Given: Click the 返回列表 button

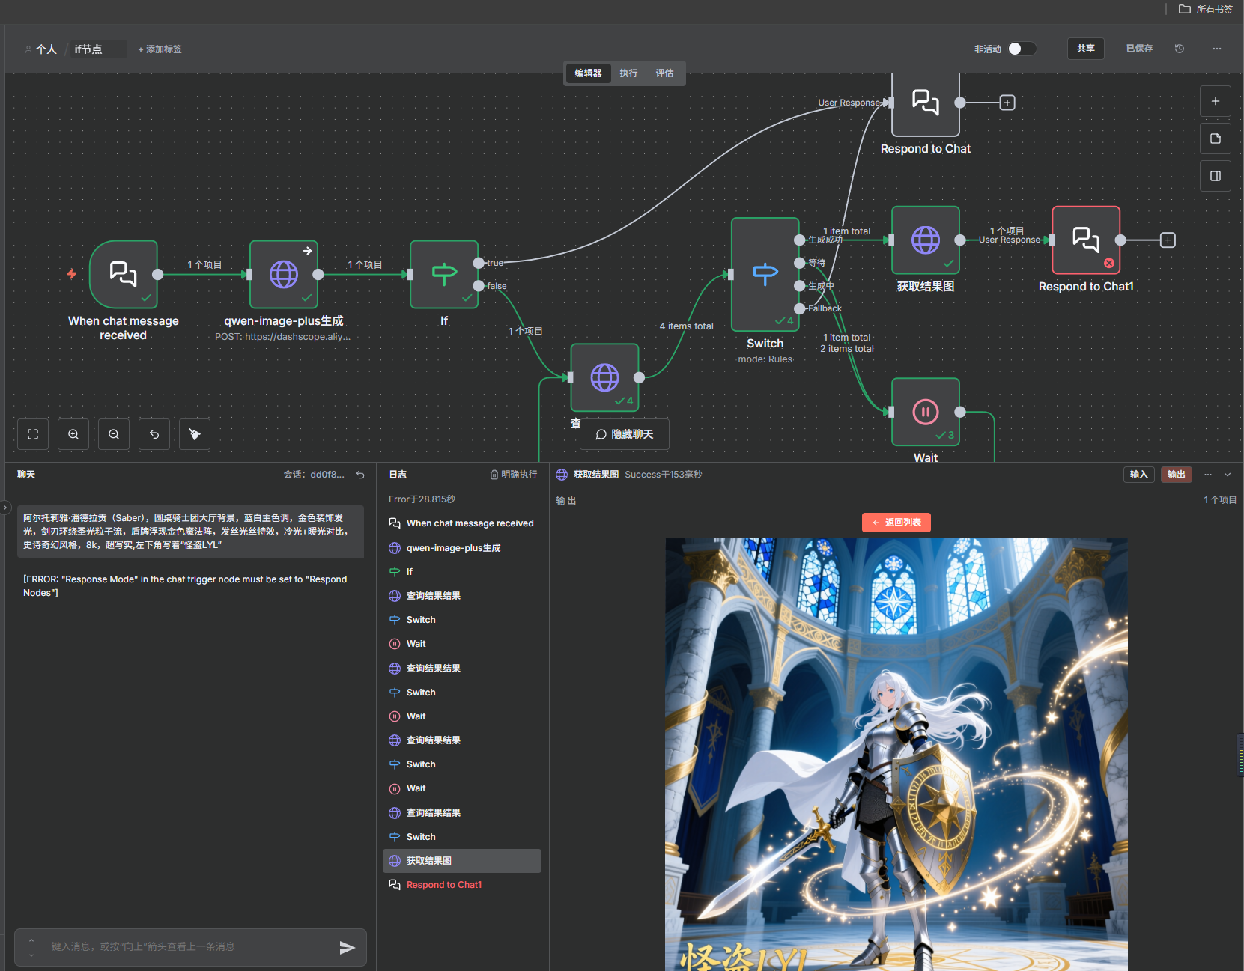Looking at the screenshot, I should (x=896, y=523).
